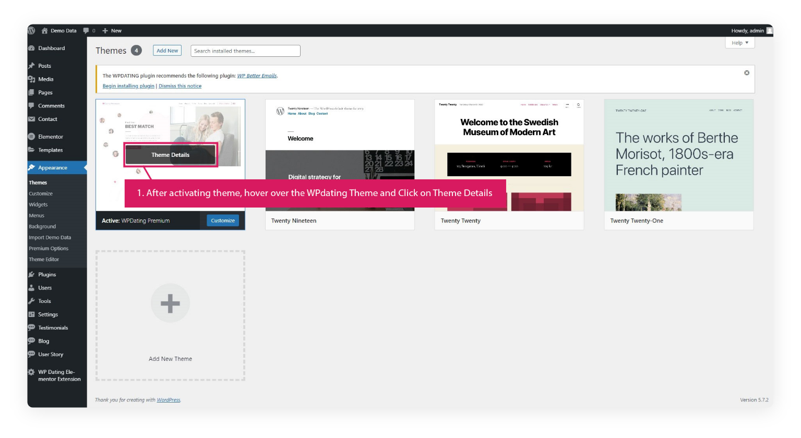The width and height of the screenshot is (801, 438).
Task: Click the Settings icon in sidebar
Action: pos(31,314)
